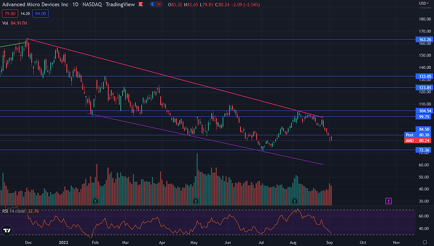Click the blue 94.00 buy price button
The width and height of the screenshot is (434, 246).
click(x=40, y=14)
